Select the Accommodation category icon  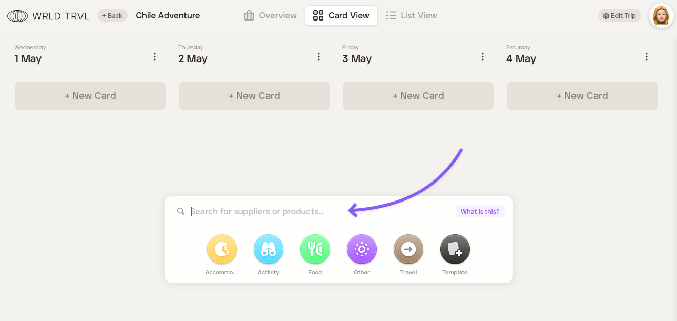click(x=221, y=250)
